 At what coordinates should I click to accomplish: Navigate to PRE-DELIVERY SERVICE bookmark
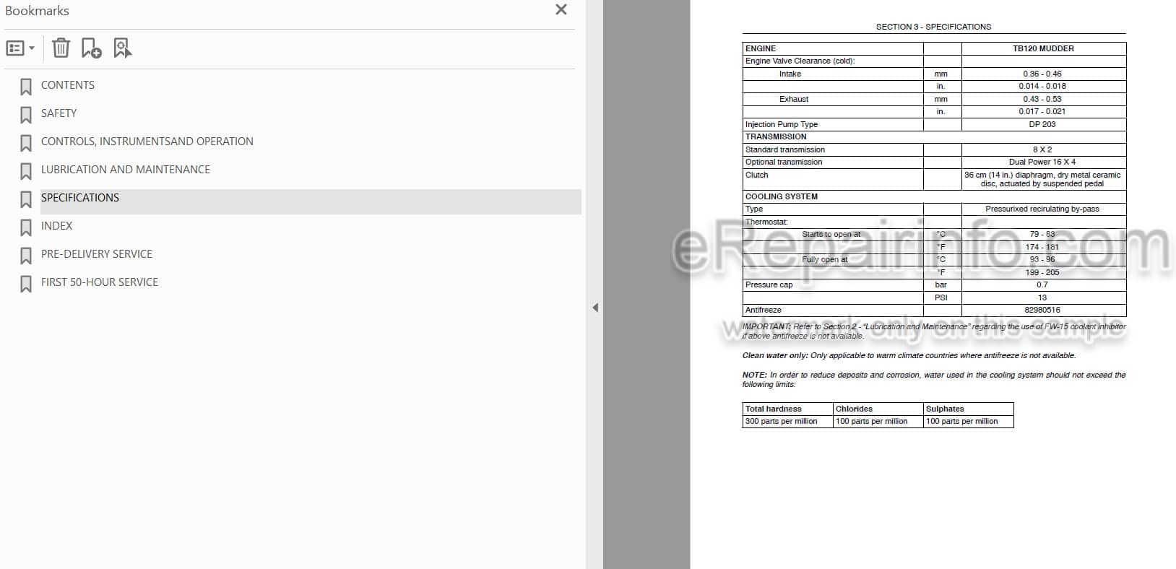click(97, 254)
